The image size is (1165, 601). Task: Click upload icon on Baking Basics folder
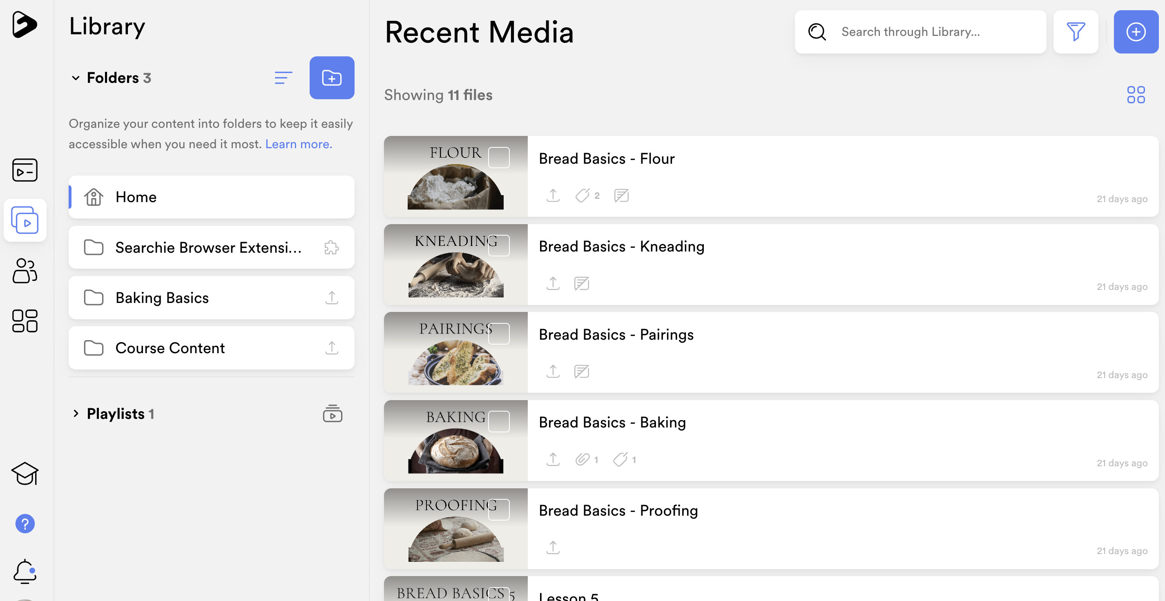pyautogui.click(x=332, y=297)
